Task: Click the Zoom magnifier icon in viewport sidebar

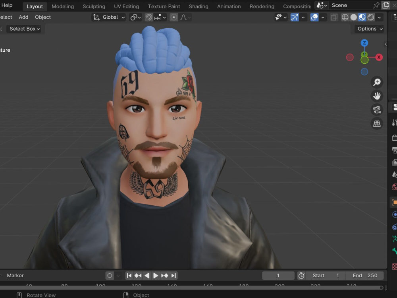Action: pos(377,82)
